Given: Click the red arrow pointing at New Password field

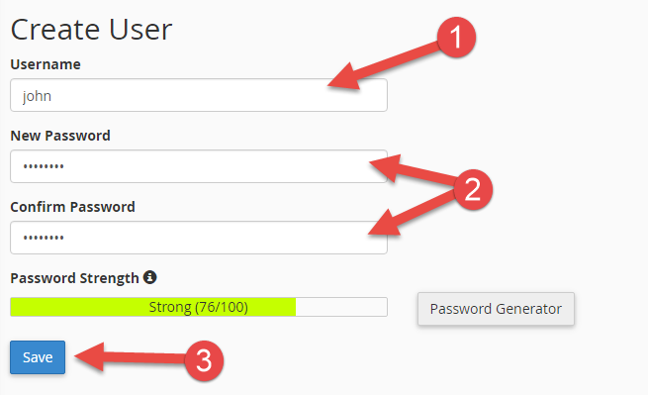Looking at the screenshot, I should pos(413,169).
